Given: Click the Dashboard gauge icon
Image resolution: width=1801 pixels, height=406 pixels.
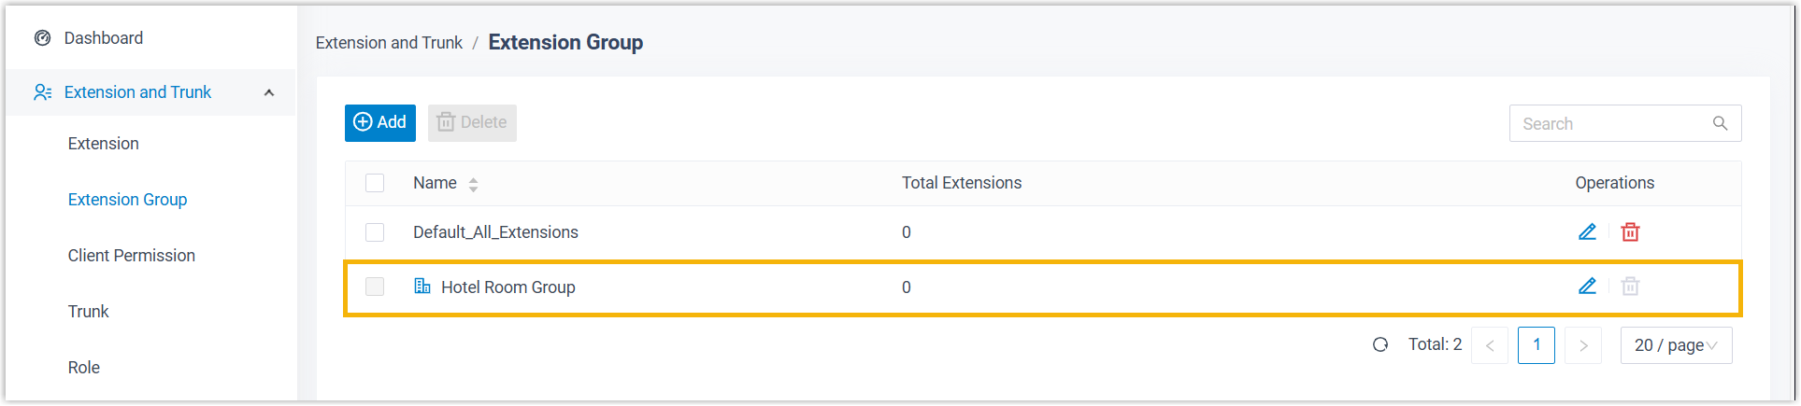Looking at the screenshot, I should 42,38.
